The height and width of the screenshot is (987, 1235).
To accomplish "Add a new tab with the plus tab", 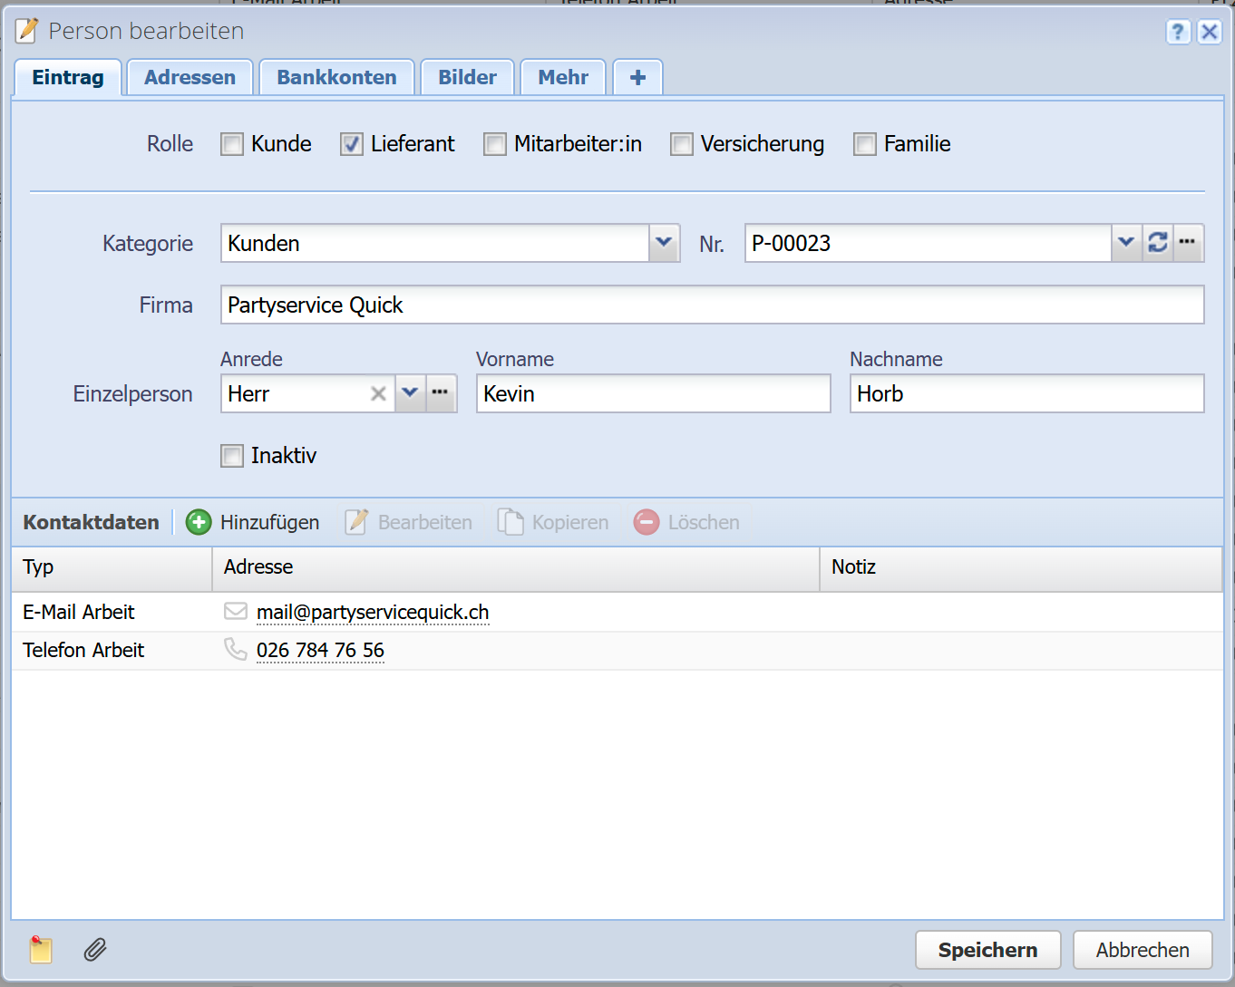I will pos(637,77).
